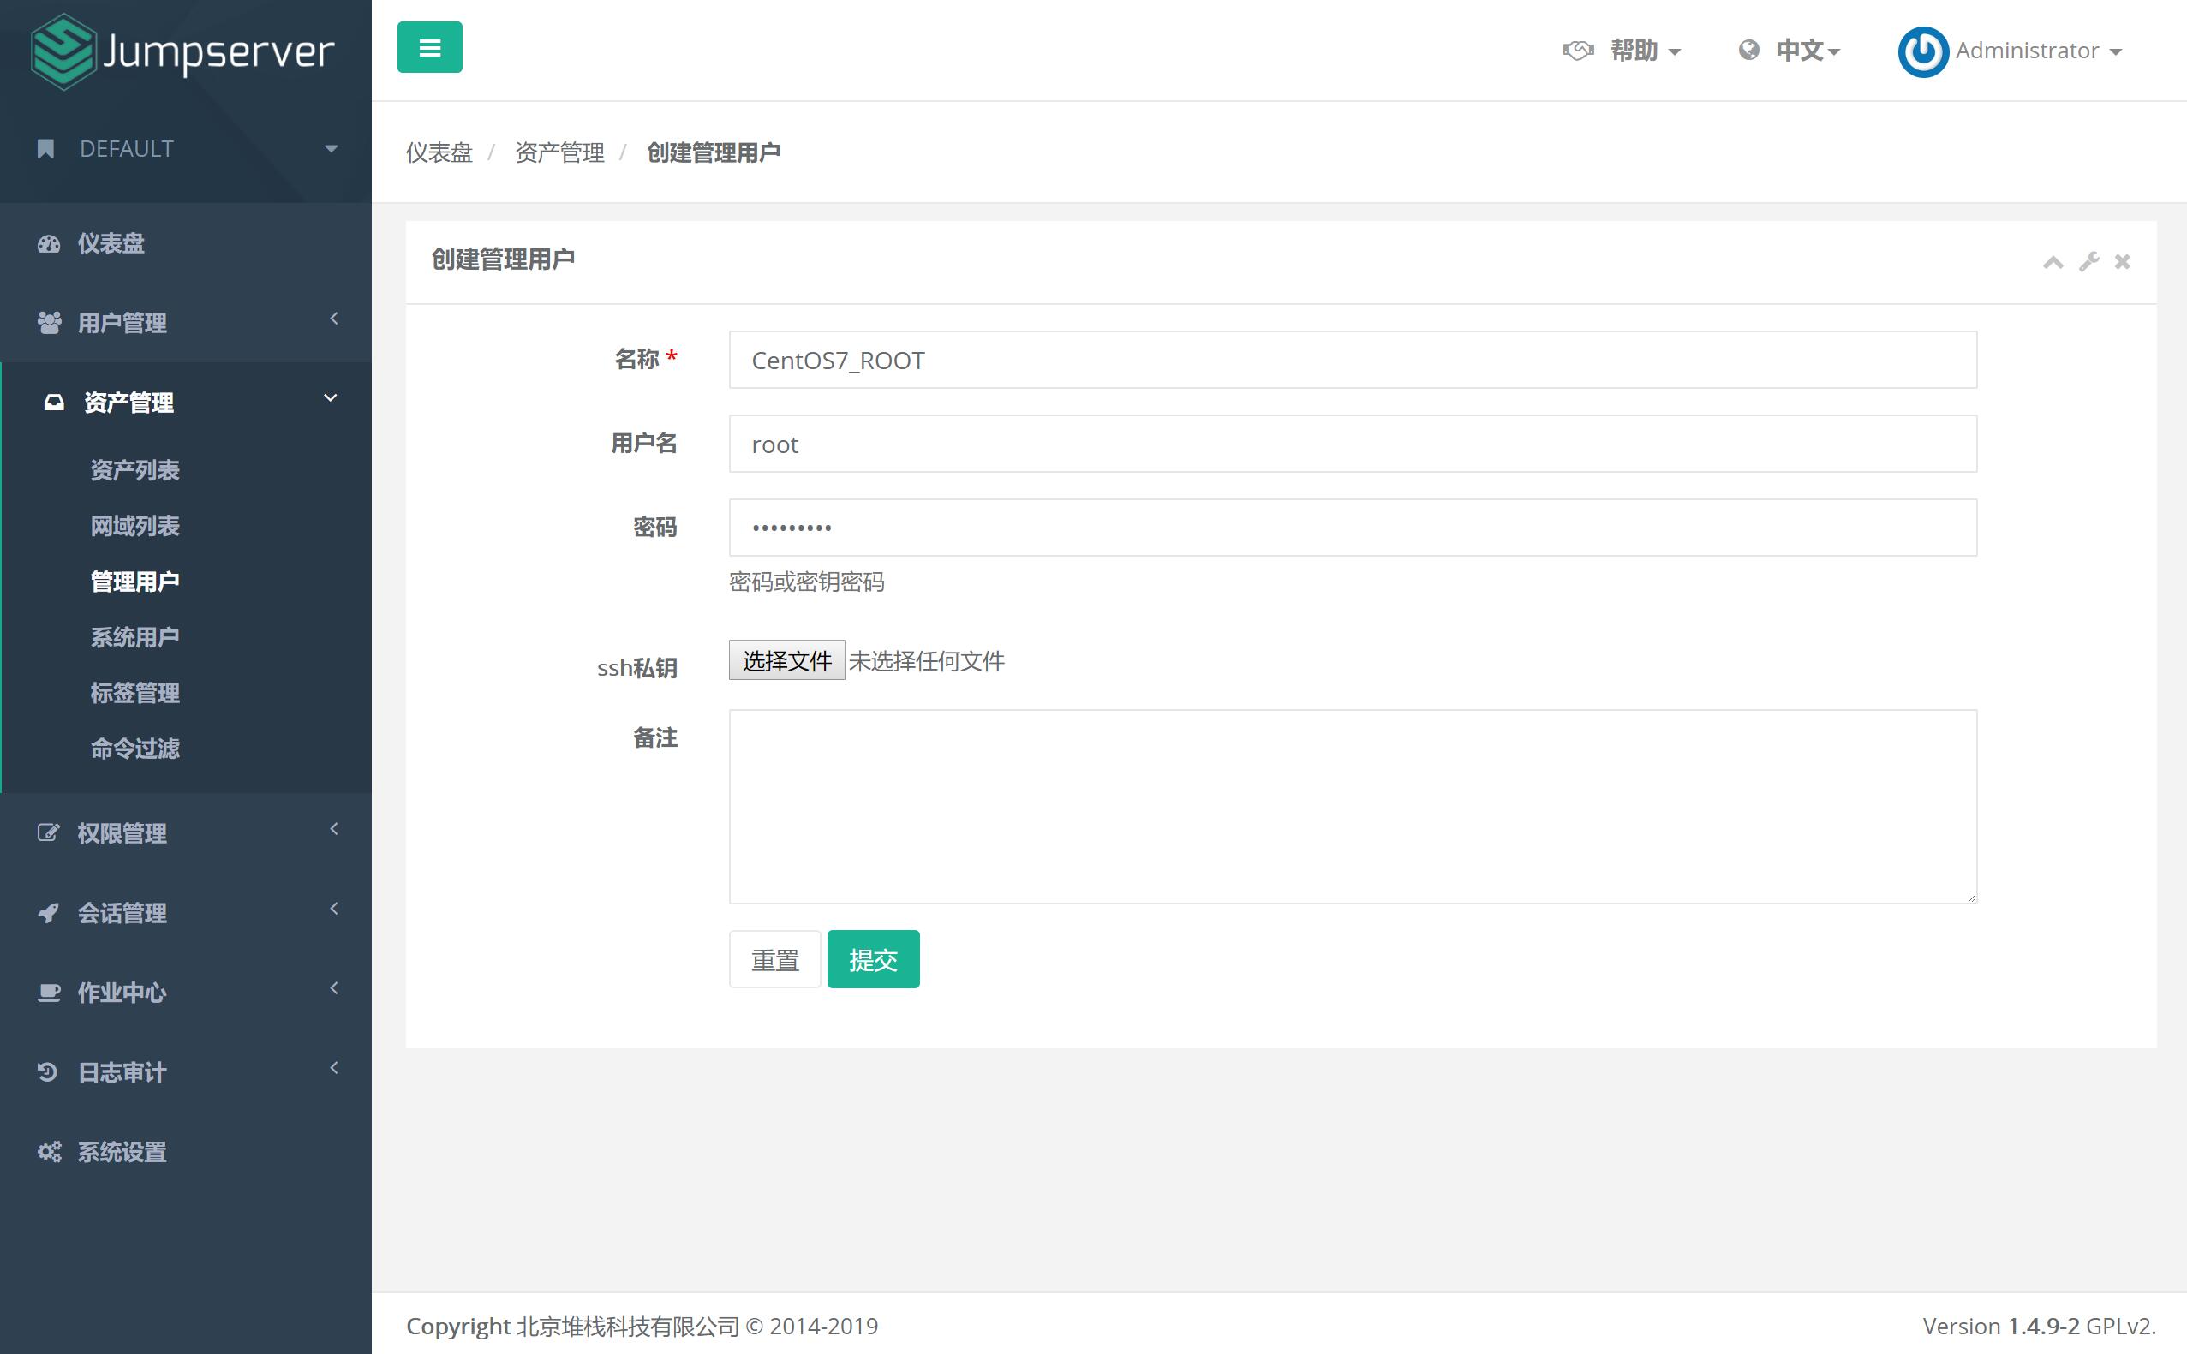Image resolution: width=2187 pixels, height=1354 pixels.
Task: Open 命令过滤 in sidebar
Action: click(135, 748)
